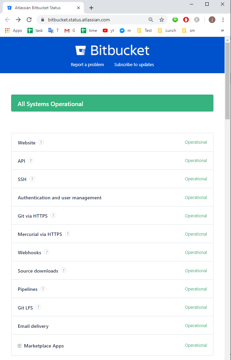Close the Atlassian Bitbucket Status tab
231x360 pixels.
pos(78,8)
